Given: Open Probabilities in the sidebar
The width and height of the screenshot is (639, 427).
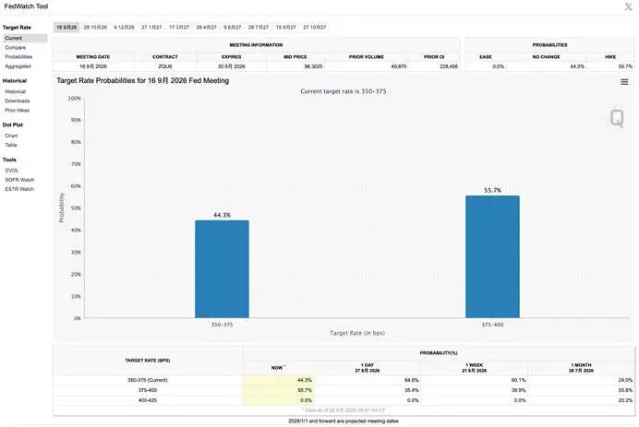Looking at the screenshot, I should pos(18,57).
